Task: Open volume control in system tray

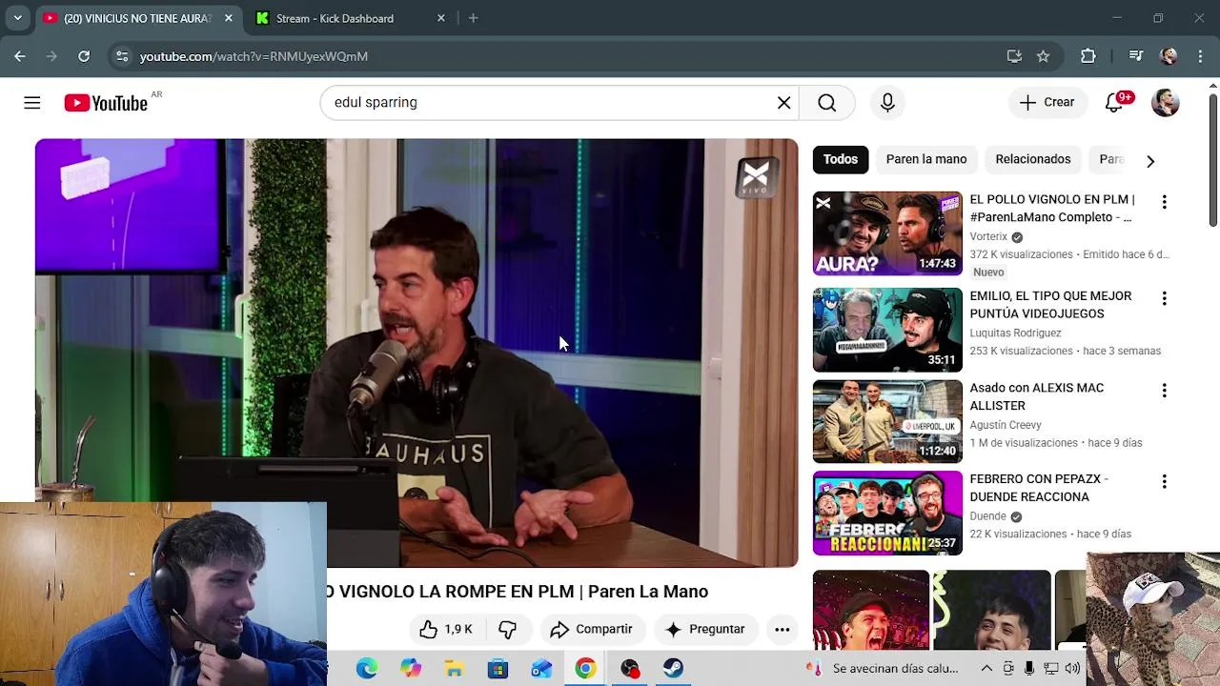Action: pyautogui.click(x=1073, y=669)
